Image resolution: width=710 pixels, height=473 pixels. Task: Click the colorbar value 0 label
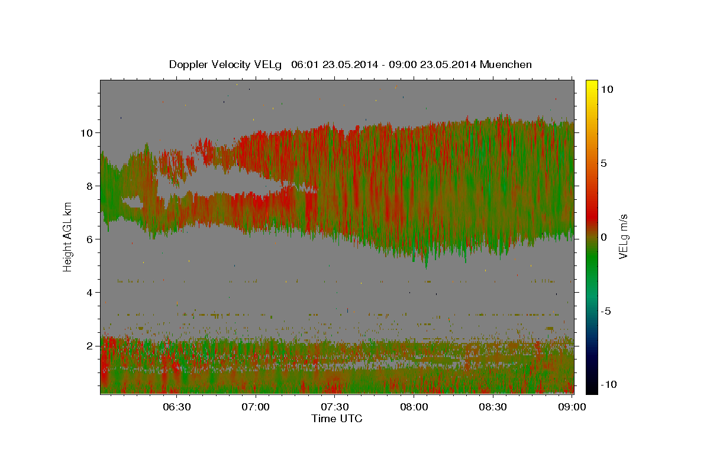[603, 237]
